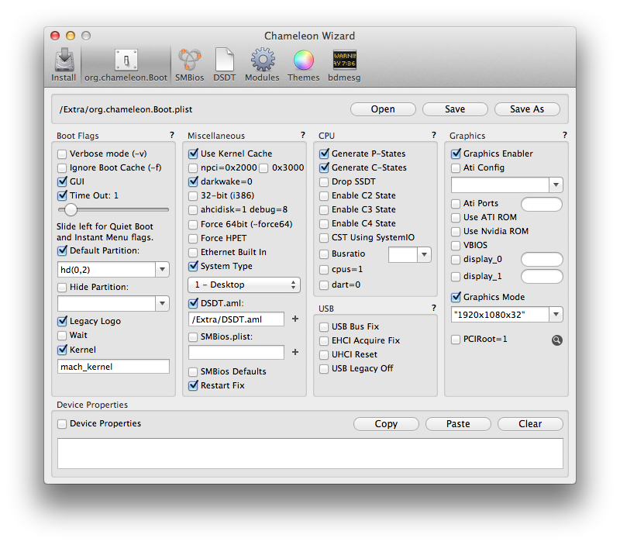Toggle Legacy Logo checkbox
The image size is (620, 545).
pyautogui.click(x=62, y=321)
